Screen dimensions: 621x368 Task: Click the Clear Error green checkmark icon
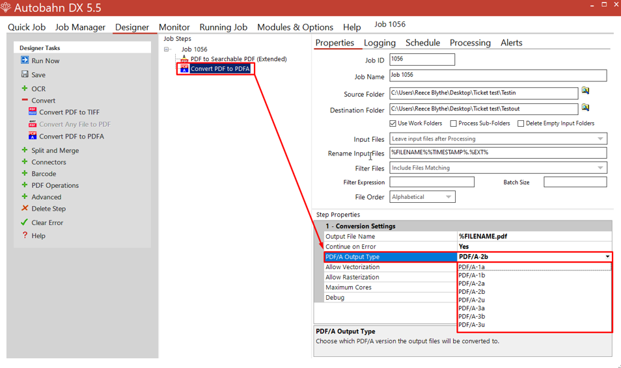[25, 222]
